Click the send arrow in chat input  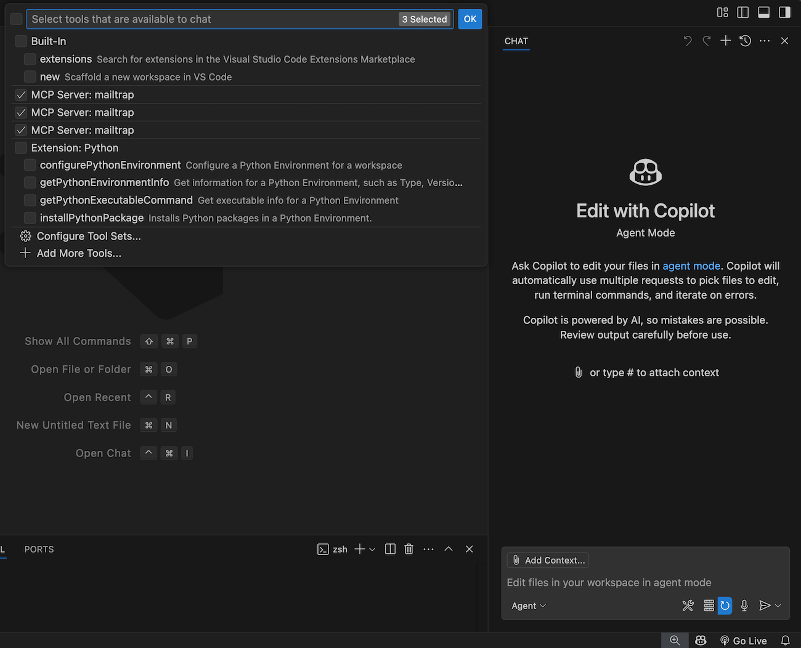[x=764, y=605]
